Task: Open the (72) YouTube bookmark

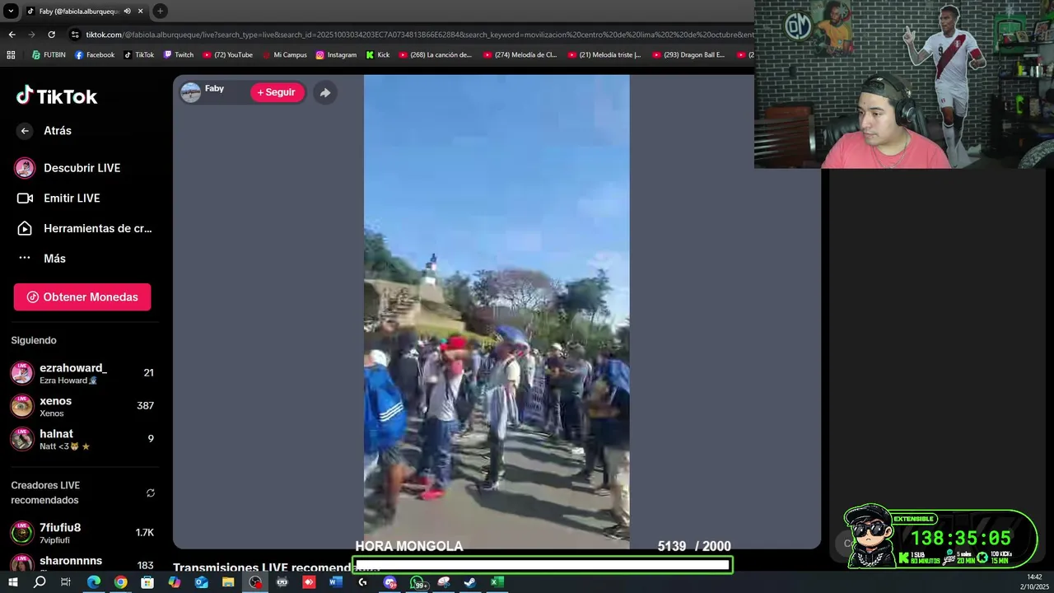Action: point(227,55)
